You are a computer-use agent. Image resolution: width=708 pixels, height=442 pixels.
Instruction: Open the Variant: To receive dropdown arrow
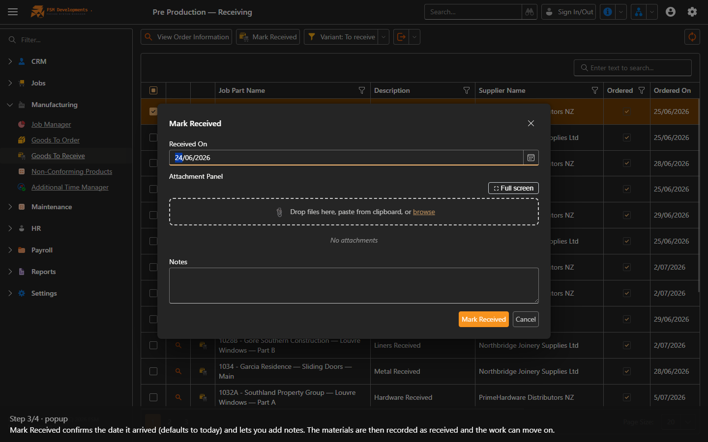(x=383, y=37)
